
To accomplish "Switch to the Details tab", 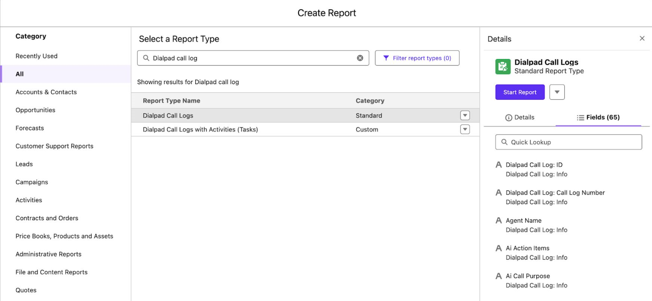I will click(520, 117).
